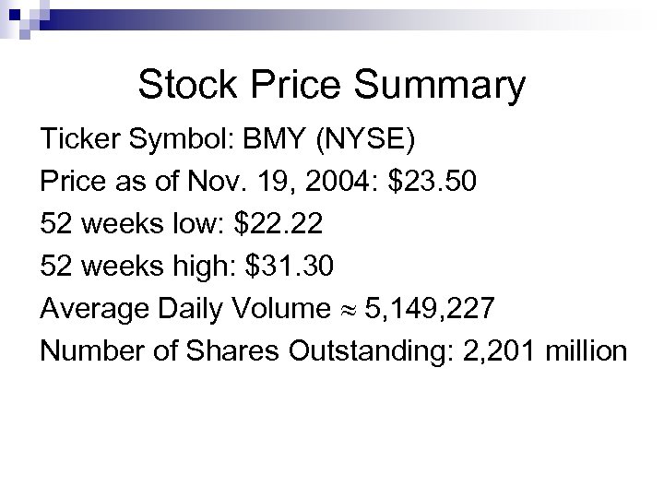Click the approximately-equal symbol
The height and width of the screenshot is (498, 664).
(343, 311)
